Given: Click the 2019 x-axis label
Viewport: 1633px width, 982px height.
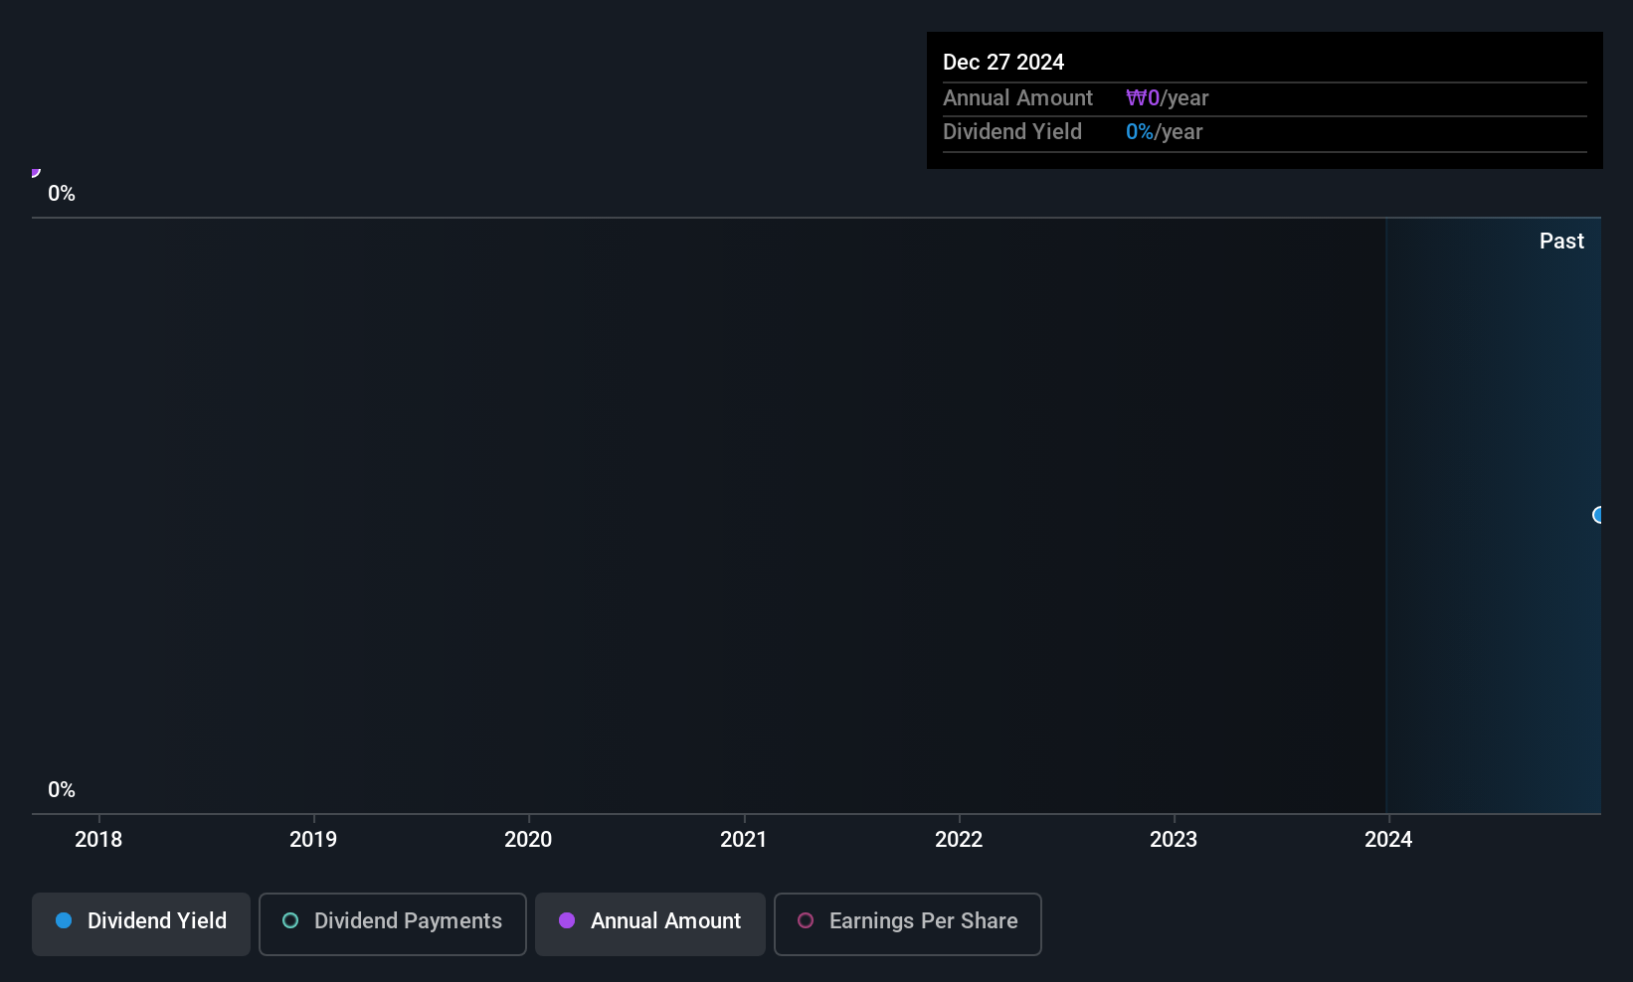Looking at the screenshot, I should pos(313,840).
